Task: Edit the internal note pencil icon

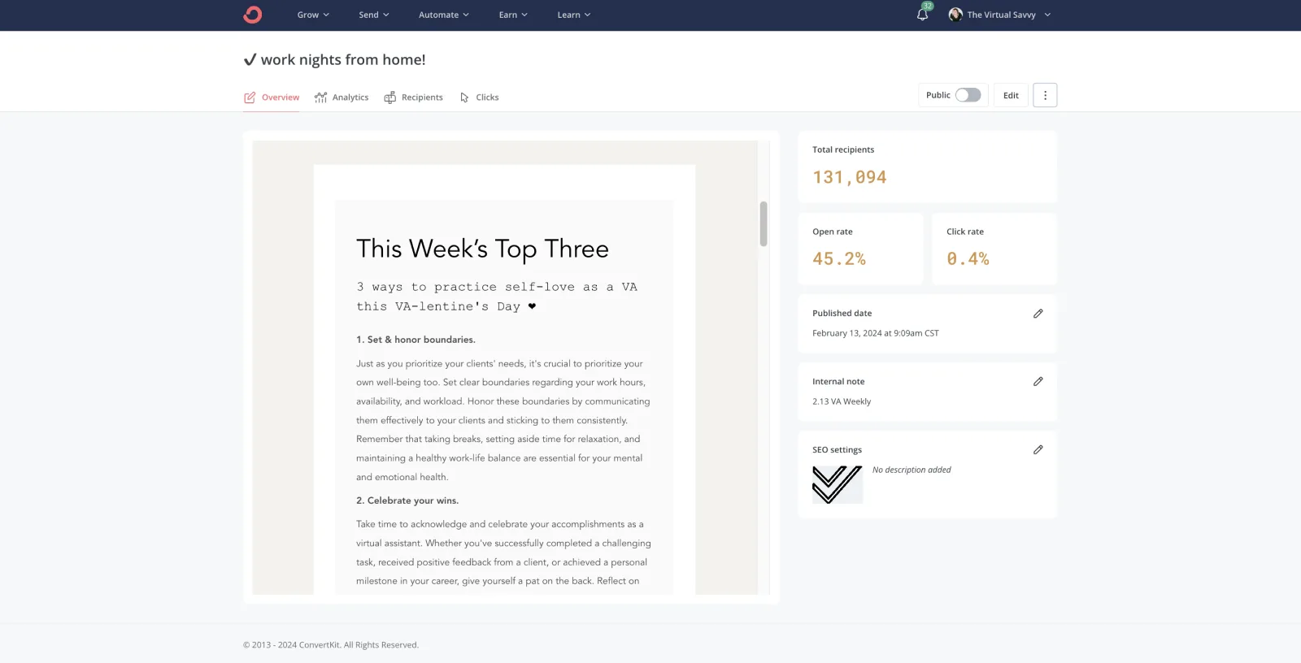Action: (x=1038, y=382)
